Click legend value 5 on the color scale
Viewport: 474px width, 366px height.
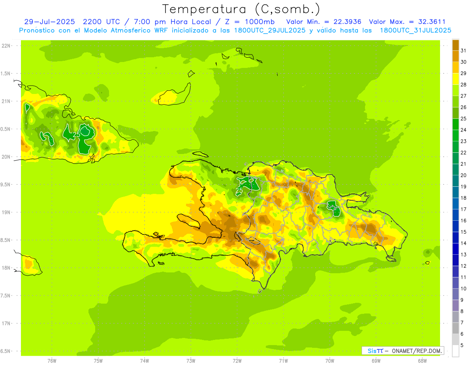click(x=462, y=345)
